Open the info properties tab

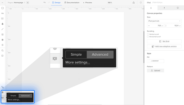click(x=178, y=8)
